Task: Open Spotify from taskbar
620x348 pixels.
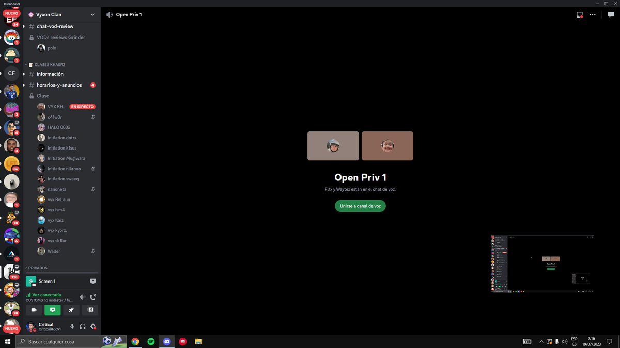Action: [x=151, y=341]
